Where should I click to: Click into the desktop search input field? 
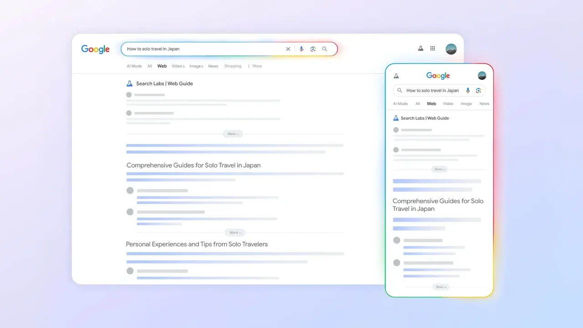200,49
